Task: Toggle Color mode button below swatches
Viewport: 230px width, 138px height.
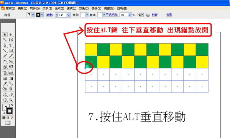Action: click(x=4, y=117)
